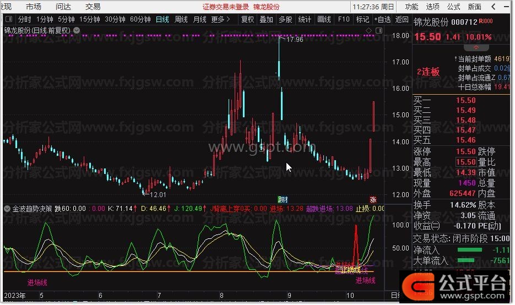
Task: Open the 更多 periods dropdown
Action: point(220,19)
